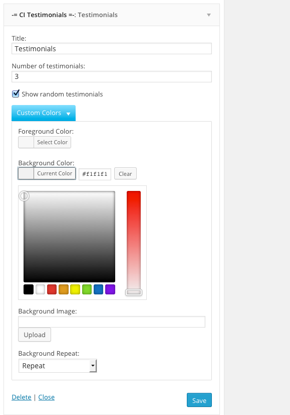Select the yellow palette swatch
Viewport: 290px width, 415px height.
coord(75,289)
